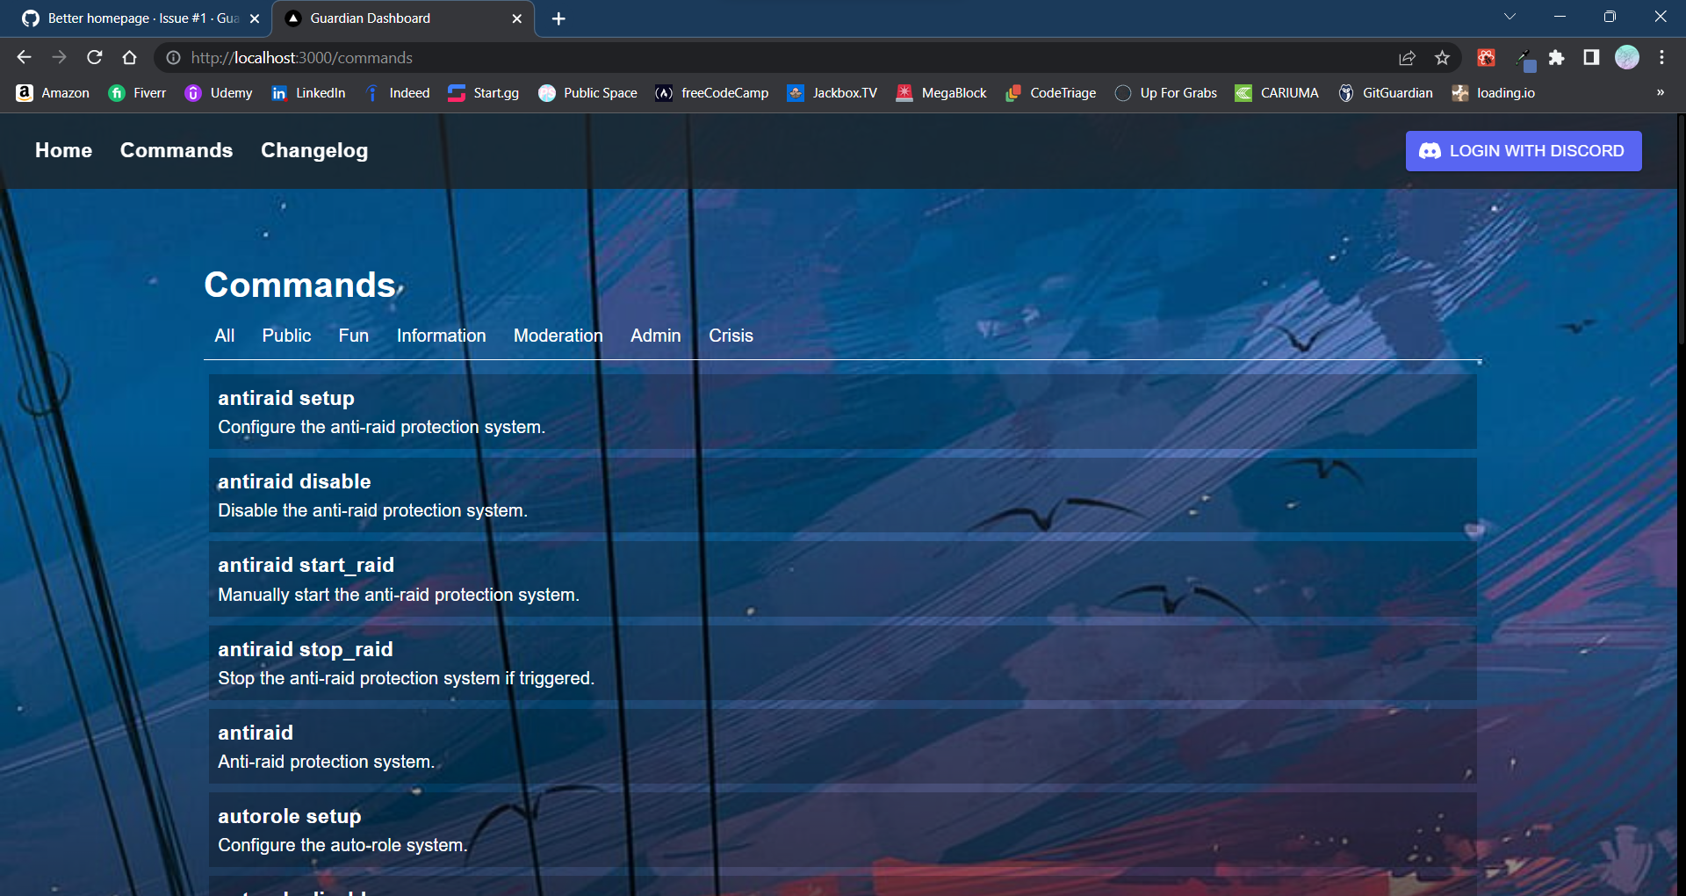
Task: Open the freeCodeCamp bookmark
Action: 711,93
